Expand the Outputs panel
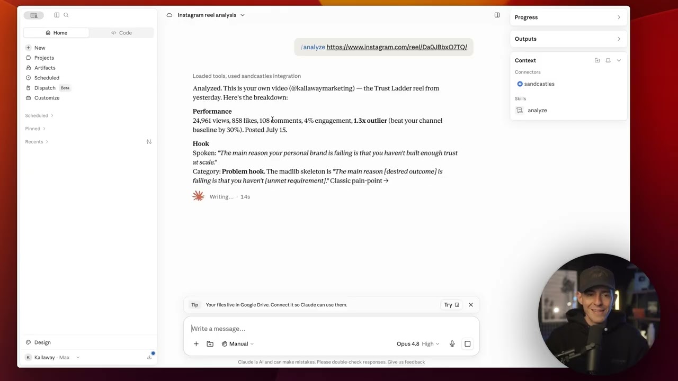 tap(569, 39)
